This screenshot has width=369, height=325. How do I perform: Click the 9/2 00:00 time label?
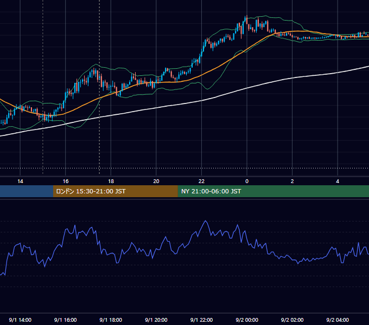[247, 320]
